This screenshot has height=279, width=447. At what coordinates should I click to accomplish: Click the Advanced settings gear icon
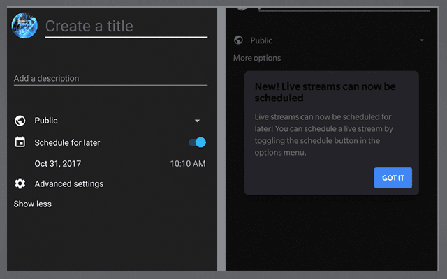[x=20, y=183]
